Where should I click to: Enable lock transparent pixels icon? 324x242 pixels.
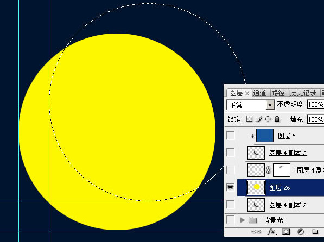tap(250, 119)
